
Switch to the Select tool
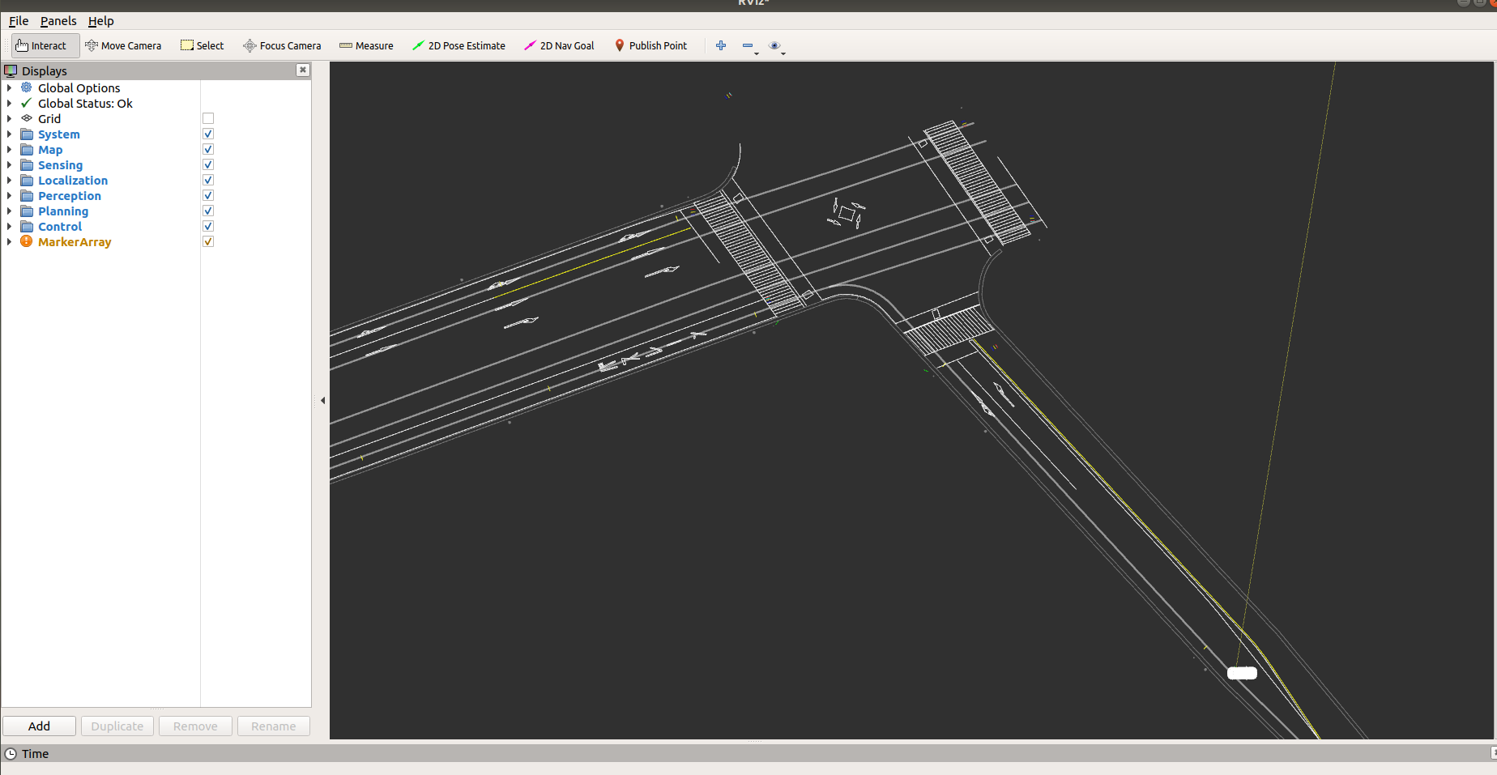click(201, 45)
